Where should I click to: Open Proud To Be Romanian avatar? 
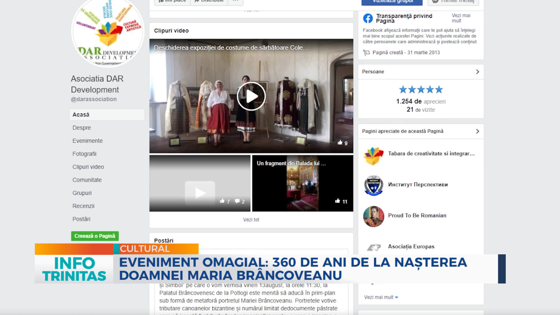(x=374, y=216)
